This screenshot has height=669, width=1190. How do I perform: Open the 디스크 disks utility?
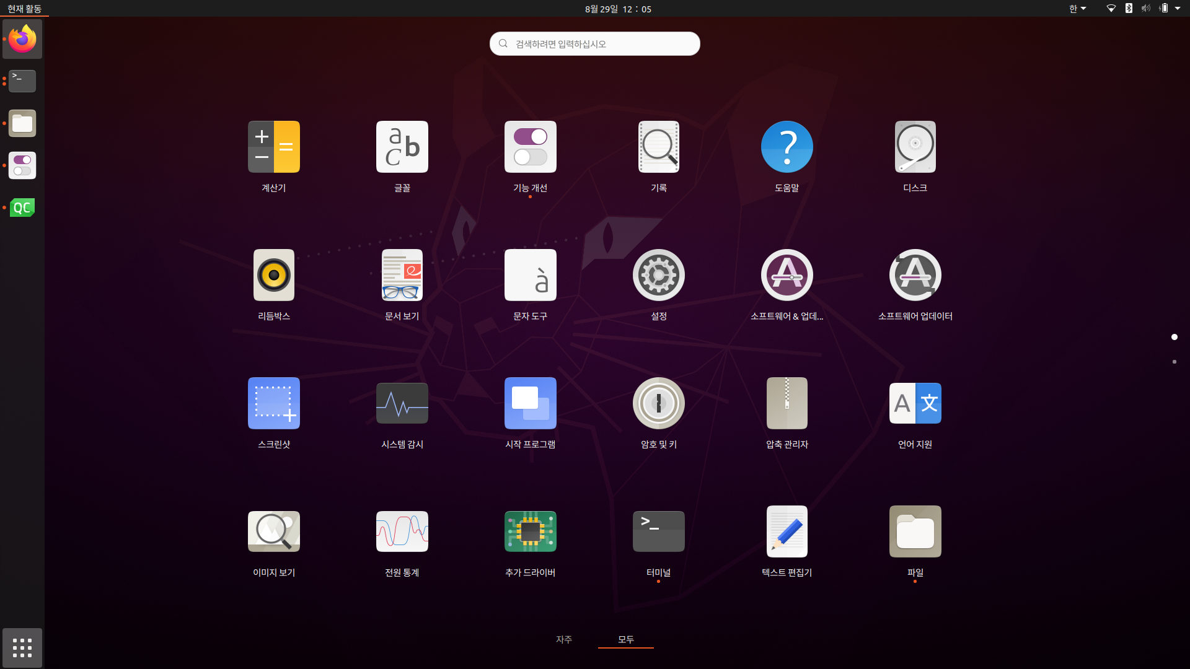point(915,147)
